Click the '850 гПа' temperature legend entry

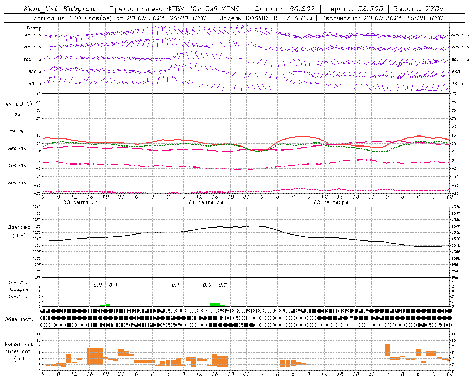(17, 149)
